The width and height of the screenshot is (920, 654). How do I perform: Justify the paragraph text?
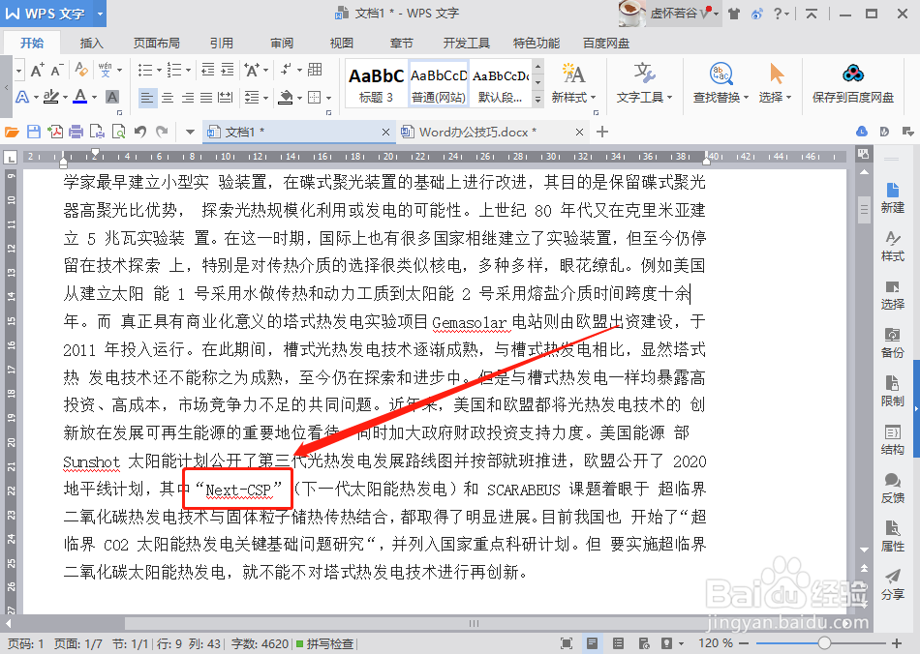pyautogui.click(x=206, y=98)
